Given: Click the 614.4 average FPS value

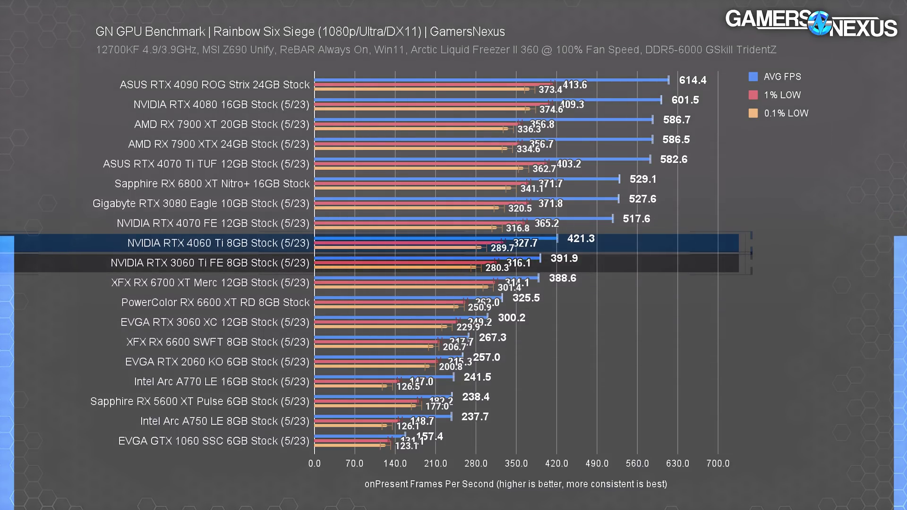Looking at the screenshot, I should [x=693, y=80].
